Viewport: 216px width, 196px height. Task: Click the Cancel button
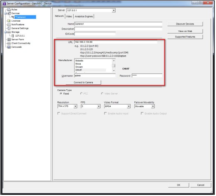click(x=201, y=185)
